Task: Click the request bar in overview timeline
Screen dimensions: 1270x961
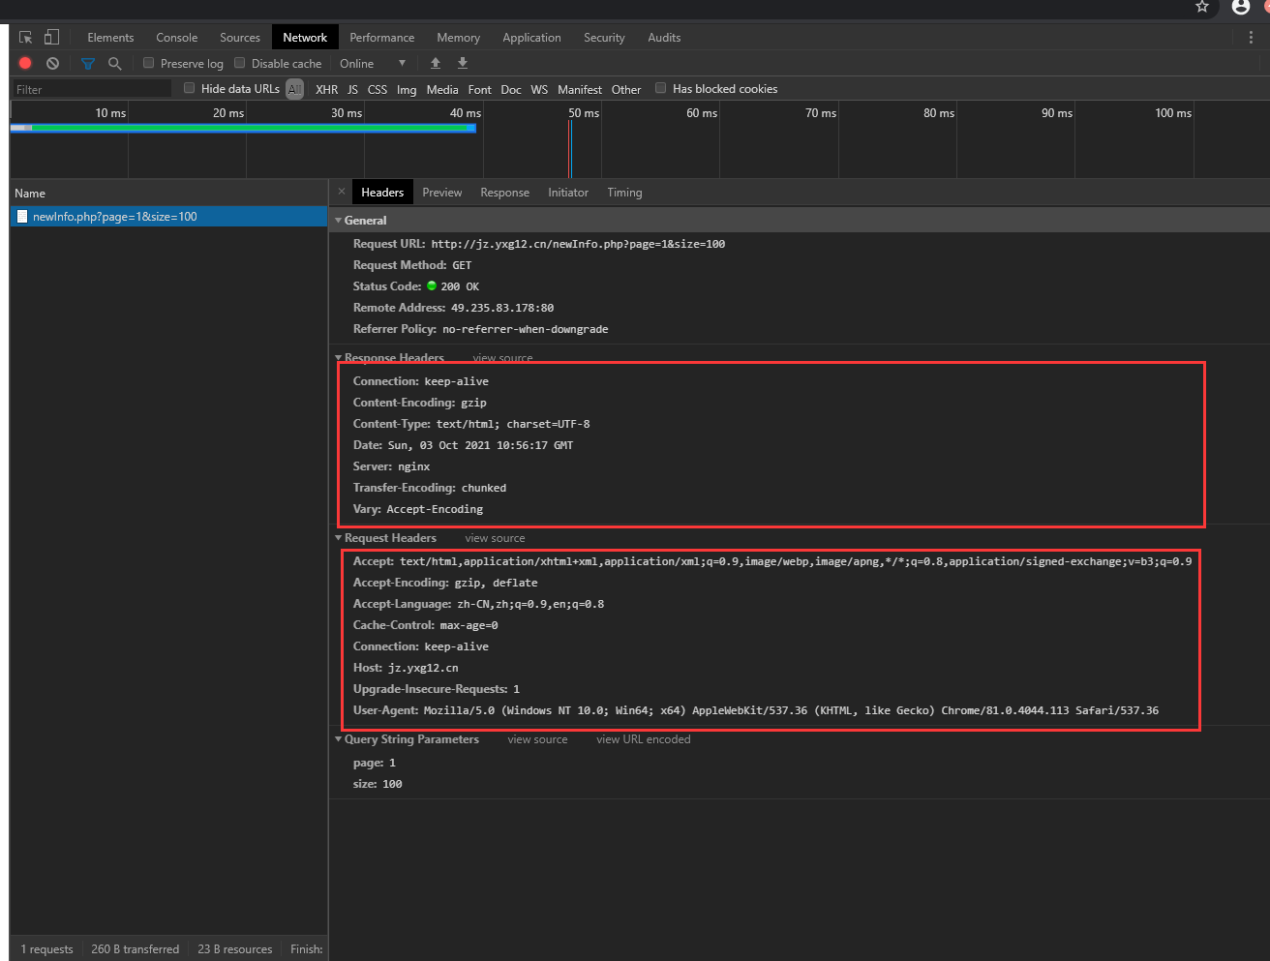Action: coord(243,127)
